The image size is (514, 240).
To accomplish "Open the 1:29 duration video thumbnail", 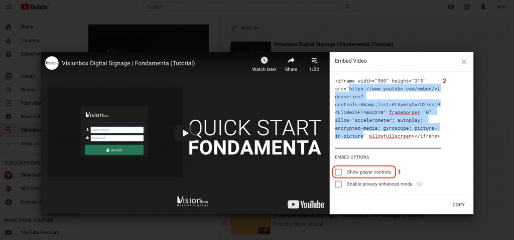I will [x=251, y=224].
